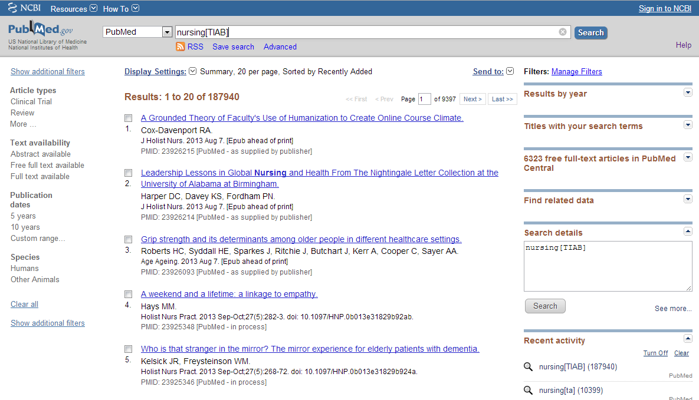Image resolution: width=699 pixels, height=400 pixels.
Task: Click the Search details query textarea
Action: tap(608, 266)
